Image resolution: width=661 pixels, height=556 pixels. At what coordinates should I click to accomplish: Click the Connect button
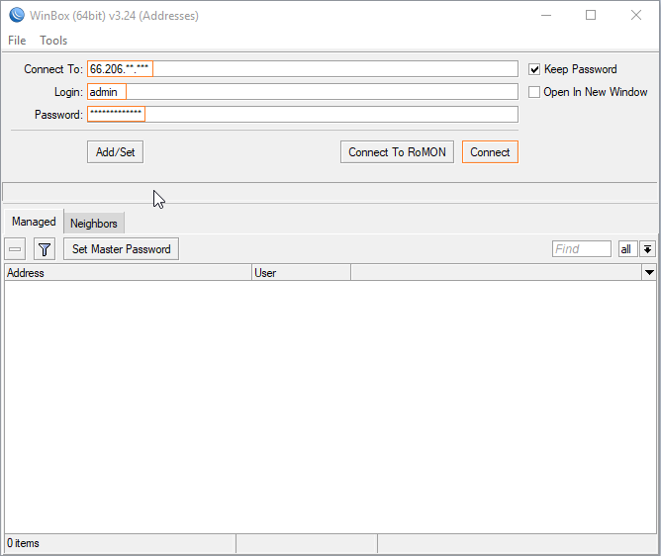click(490, 152)
